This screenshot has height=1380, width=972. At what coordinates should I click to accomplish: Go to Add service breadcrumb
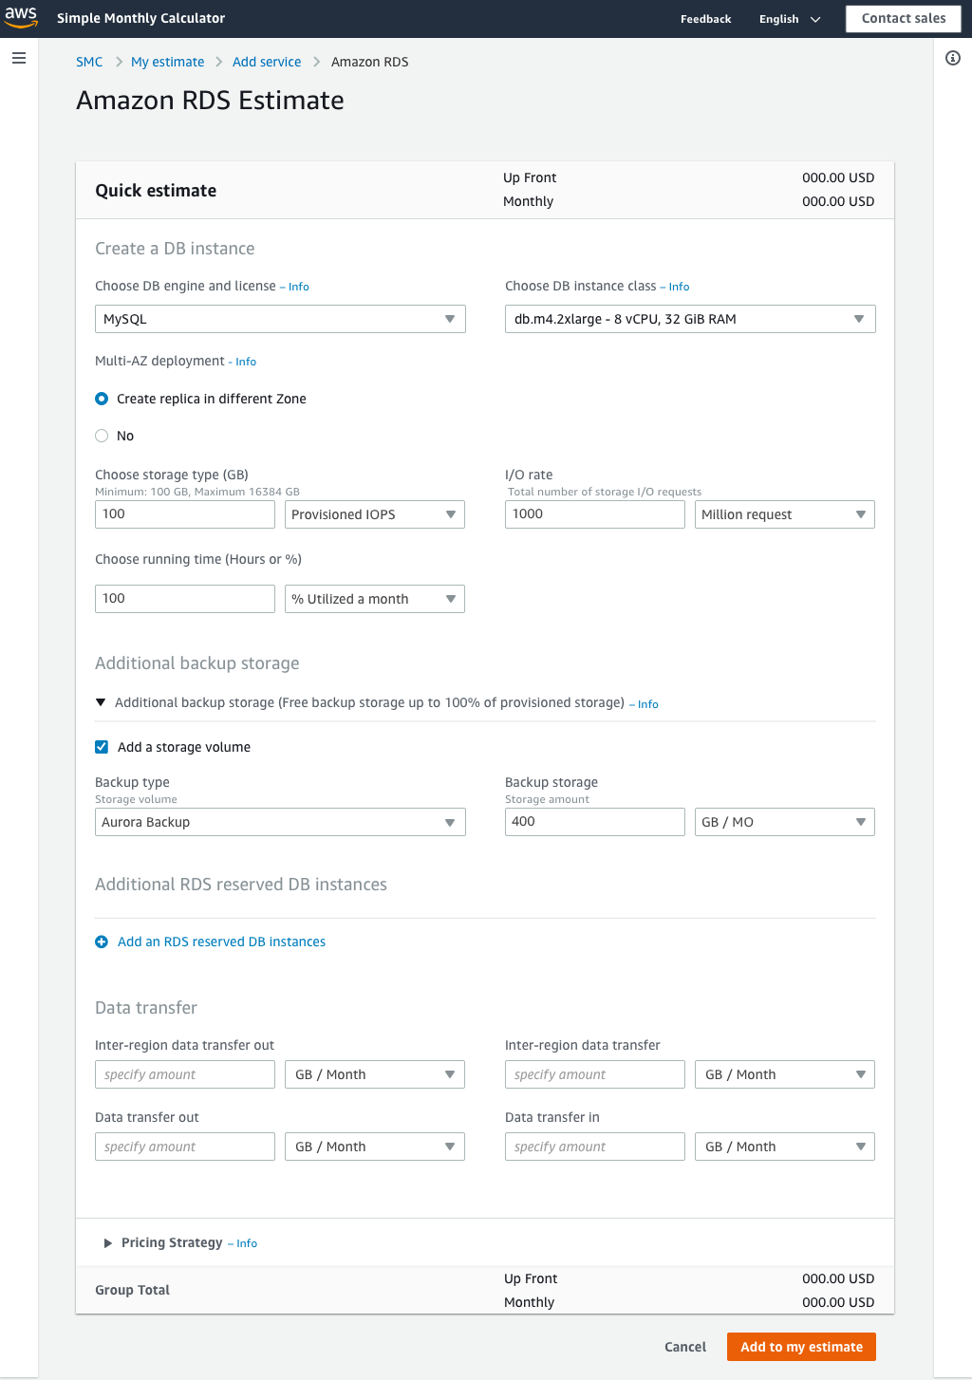pyautogui.click(x=267, y=62)
